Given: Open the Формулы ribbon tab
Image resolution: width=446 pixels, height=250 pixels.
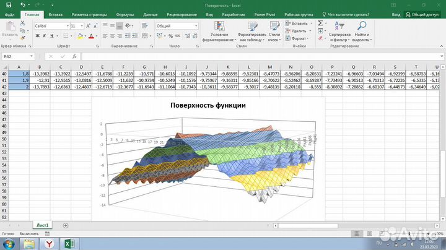Looking at the screenshot, I should [x=125, y=13].
